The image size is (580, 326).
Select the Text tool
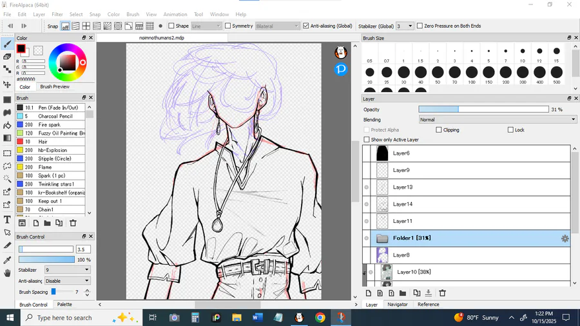(7, 220)
